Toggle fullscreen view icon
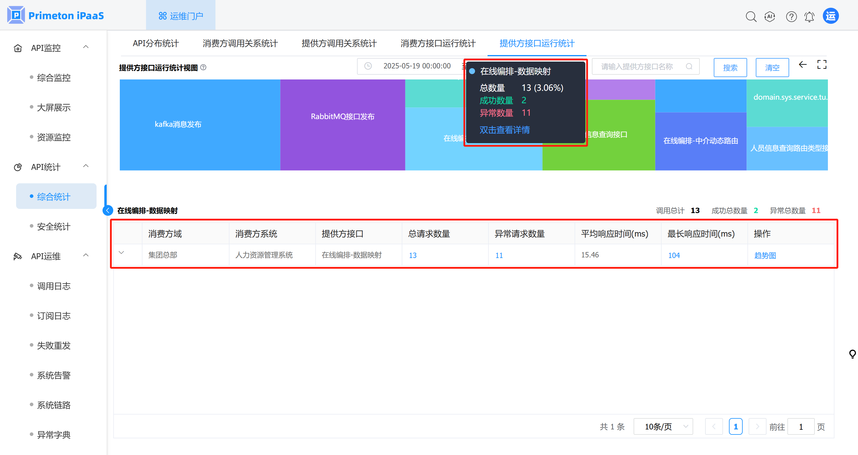This screenshot has width=858, height=455. coord(822,65)
